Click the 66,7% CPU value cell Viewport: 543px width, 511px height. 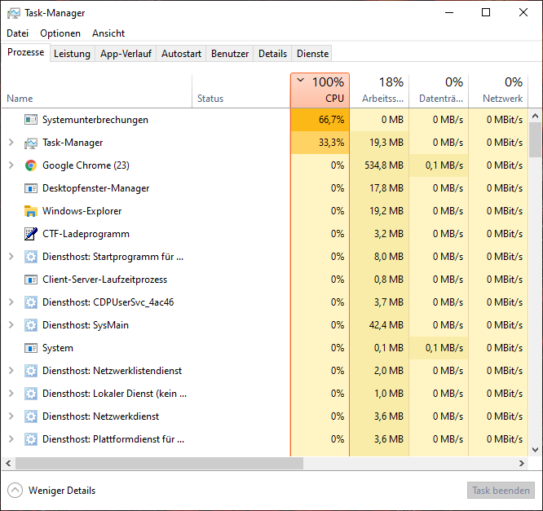(320, 120)
